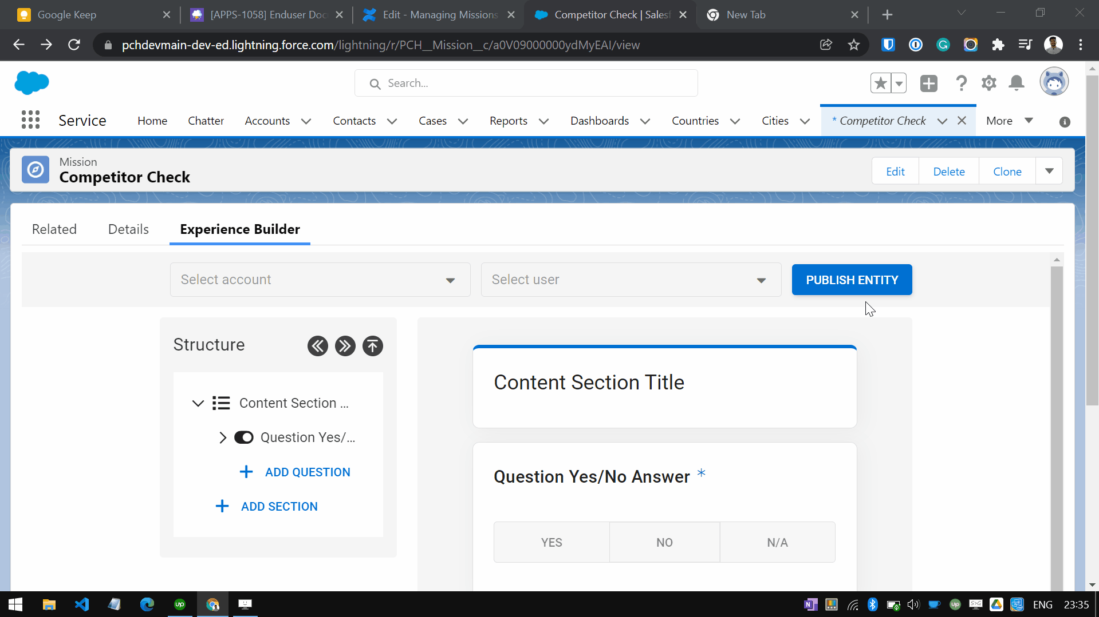This screenshot has width=1099, height=617.
Task: Click the scroll-to-top arrow icon in Structure
Action: 372,346
